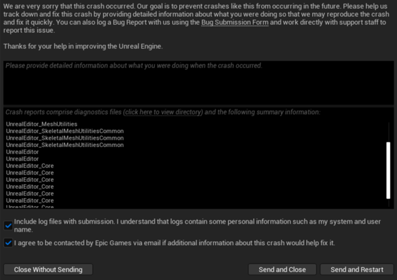
Task: Select the UnrealEditor_MeshUtilities stack line
Action: (x=42, y=124)
